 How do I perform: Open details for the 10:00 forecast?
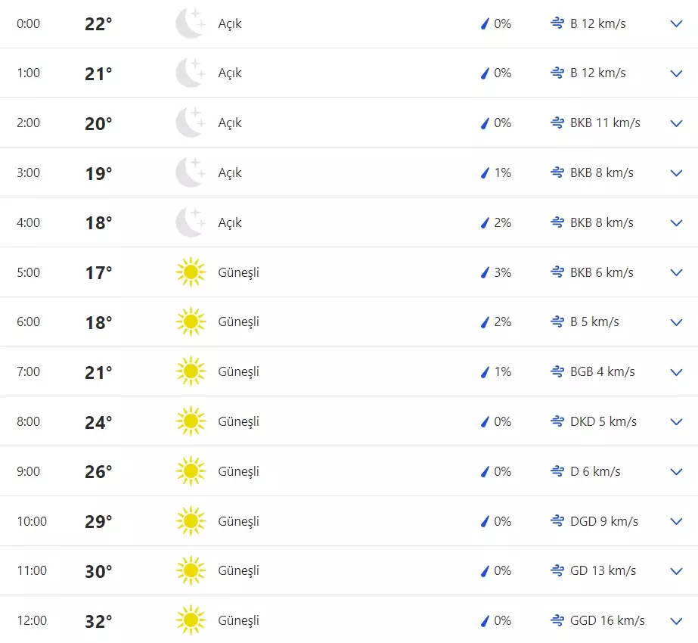pyautogui.click(x=677, y=521)
